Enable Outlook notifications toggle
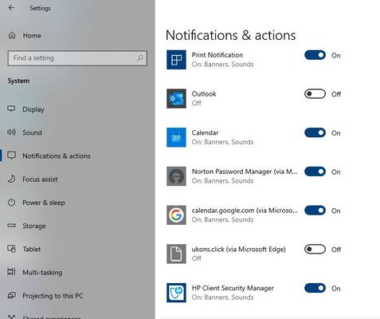Screen dimensions: 380x319 (315, 94)
